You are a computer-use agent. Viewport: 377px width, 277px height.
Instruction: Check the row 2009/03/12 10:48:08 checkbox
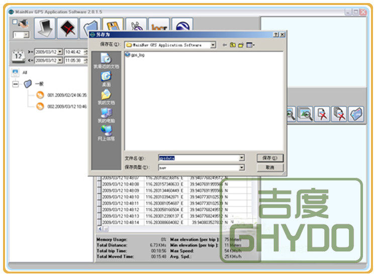(99, 184)
